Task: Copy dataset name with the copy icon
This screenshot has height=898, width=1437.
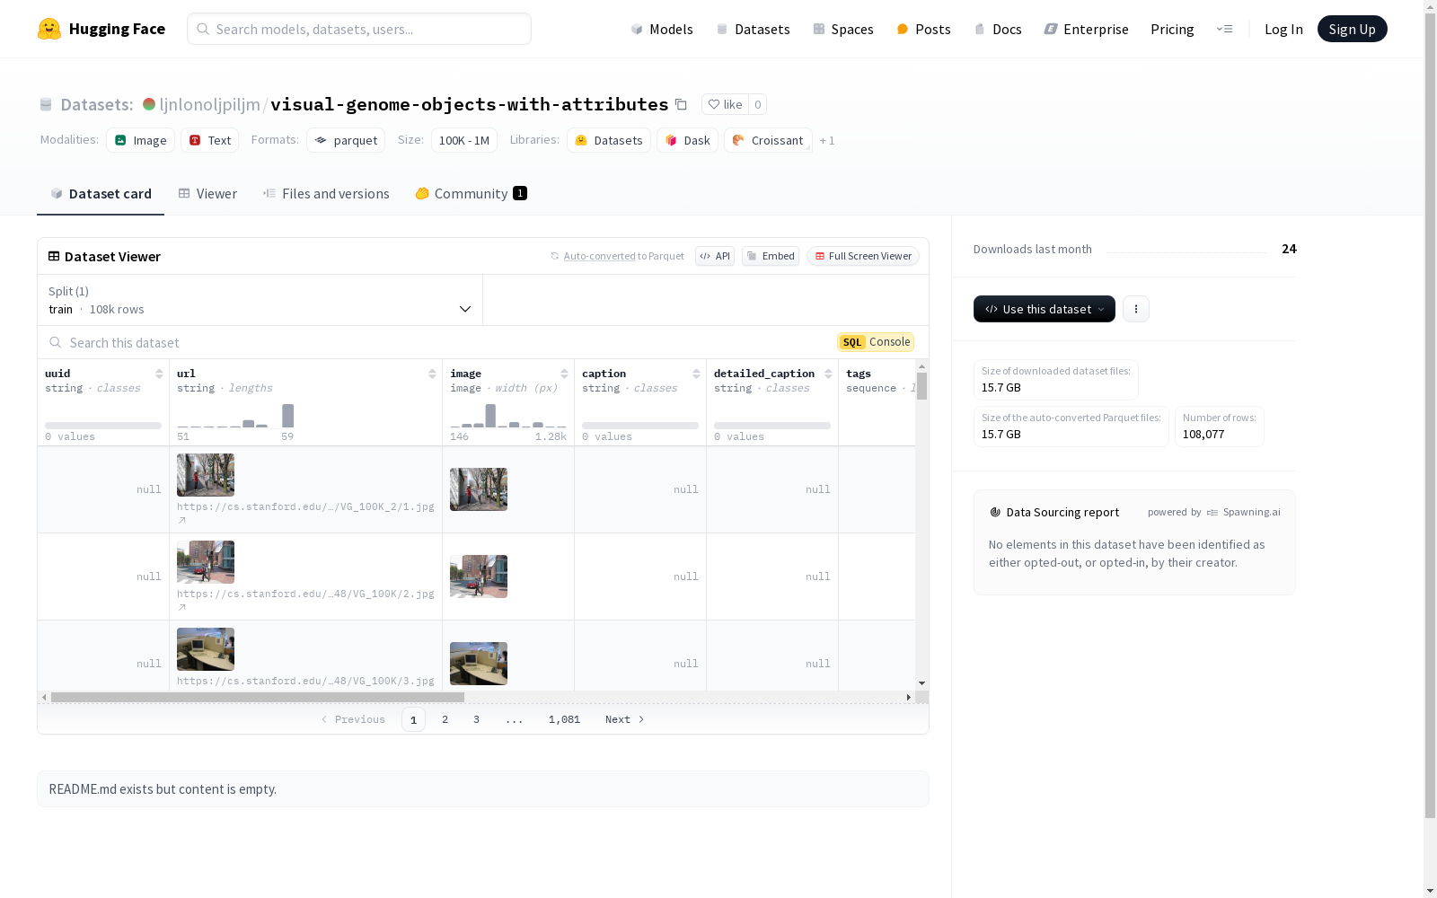Action: pos(681,104)
